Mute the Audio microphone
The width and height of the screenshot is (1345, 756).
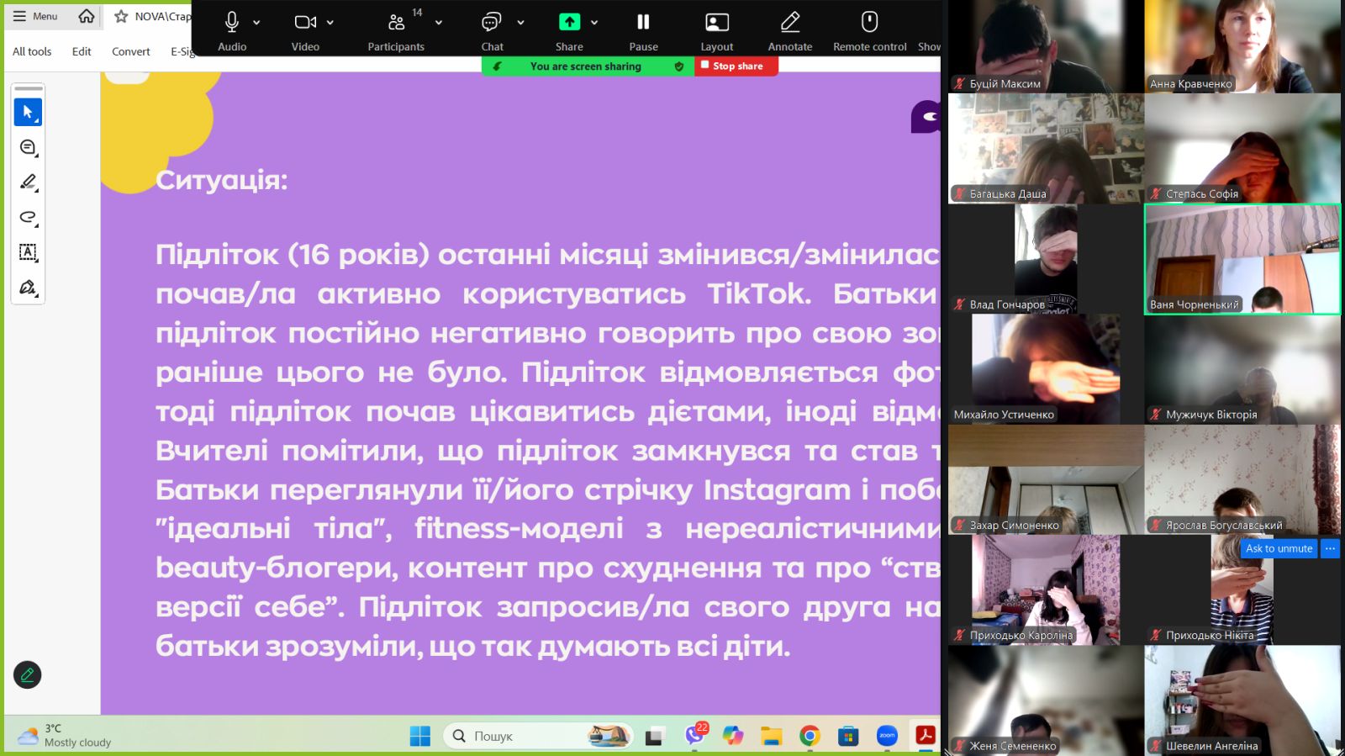(232, 30)
